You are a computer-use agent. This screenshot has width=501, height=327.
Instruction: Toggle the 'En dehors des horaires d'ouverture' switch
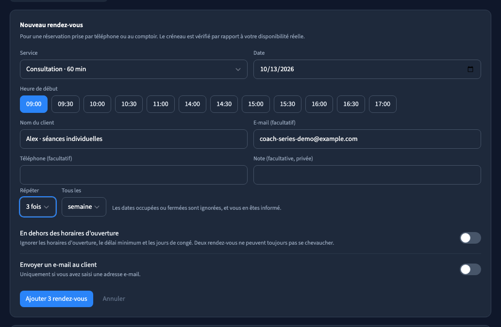click(x=470, y=238)
